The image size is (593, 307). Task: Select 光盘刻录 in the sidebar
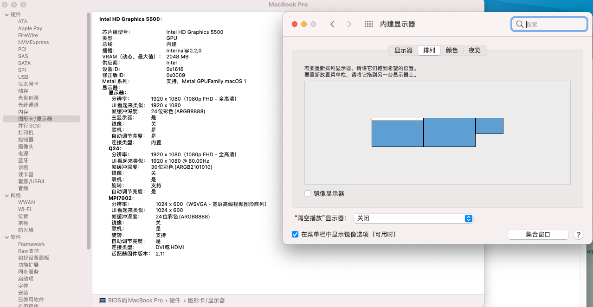coord(28,98)
